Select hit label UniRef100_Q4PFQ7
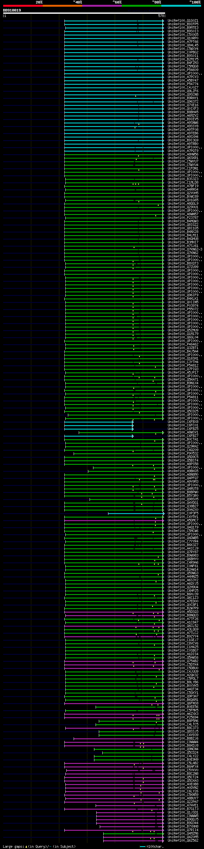204x849 pixels. click(183, 478)
